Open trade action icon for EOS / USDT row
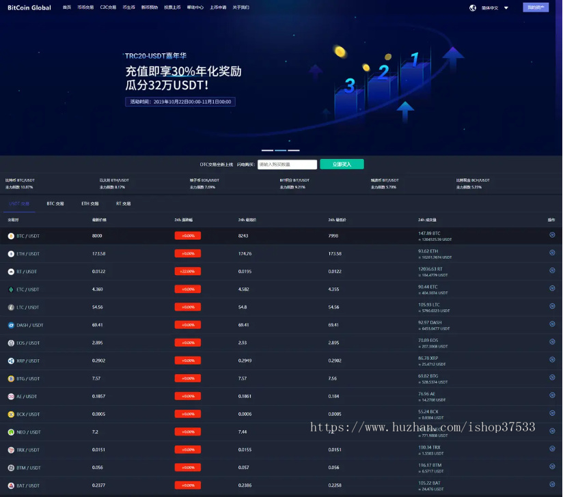The image size is (563, 497). point(552,341)
